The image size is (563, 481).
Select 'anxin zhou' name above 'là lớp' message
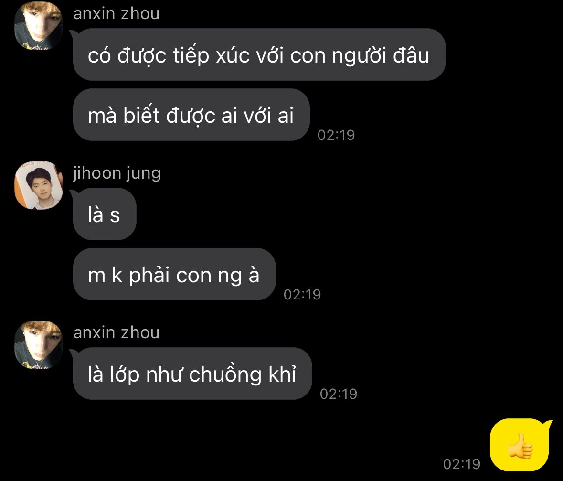117,332
